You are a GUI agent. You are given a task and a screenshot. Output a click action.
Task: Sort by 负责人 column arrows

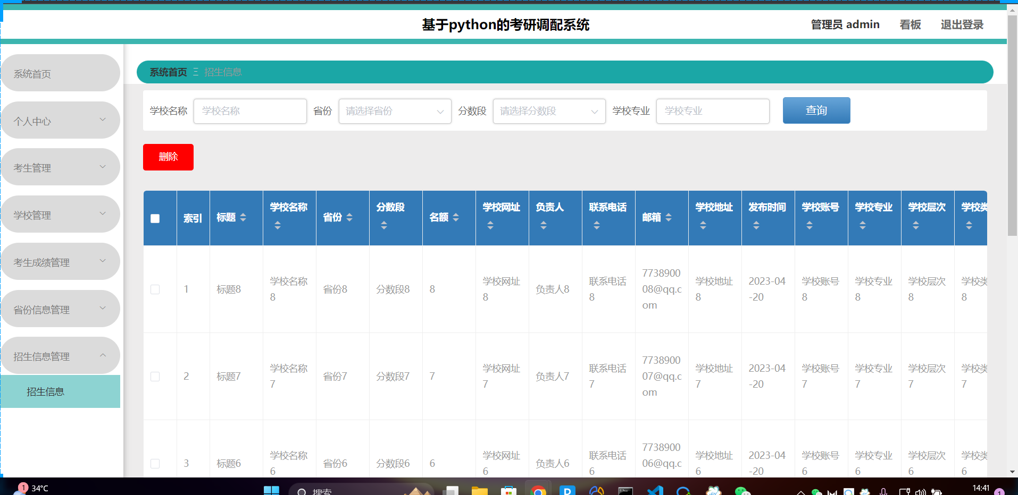click(544, 225)
